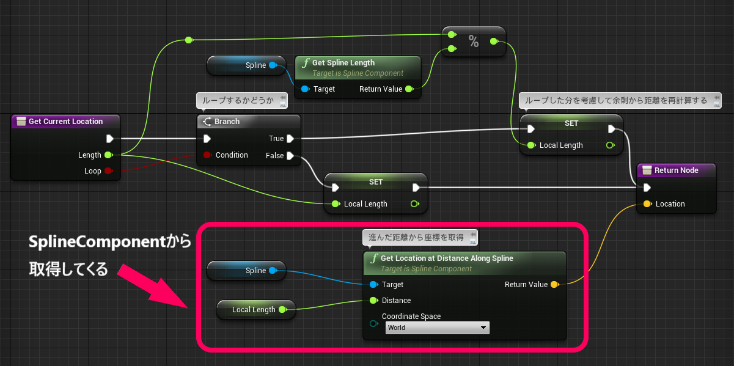
Task: Click the Target pin on Get Location at Distance Along Spline
Action: tap(373, 285)
